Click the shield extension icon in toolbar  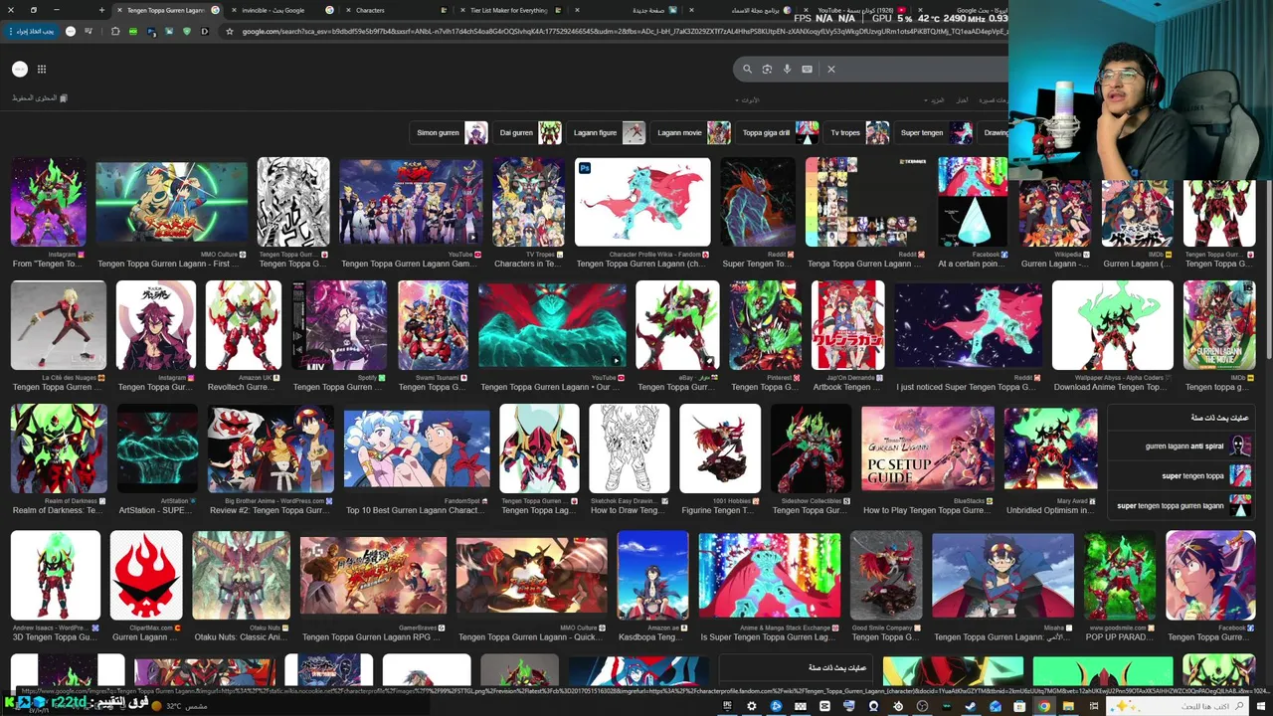pos(187,31)
